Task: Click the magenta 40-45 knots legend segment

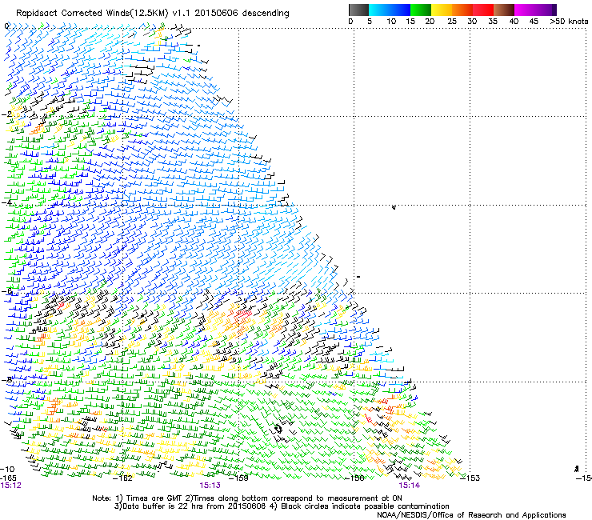Action: coord(525,10)
